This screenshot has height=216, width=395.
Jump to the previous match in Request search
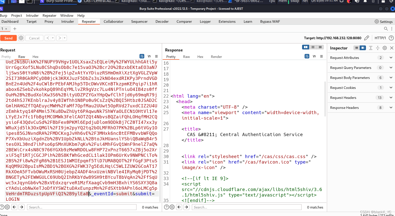14,207
